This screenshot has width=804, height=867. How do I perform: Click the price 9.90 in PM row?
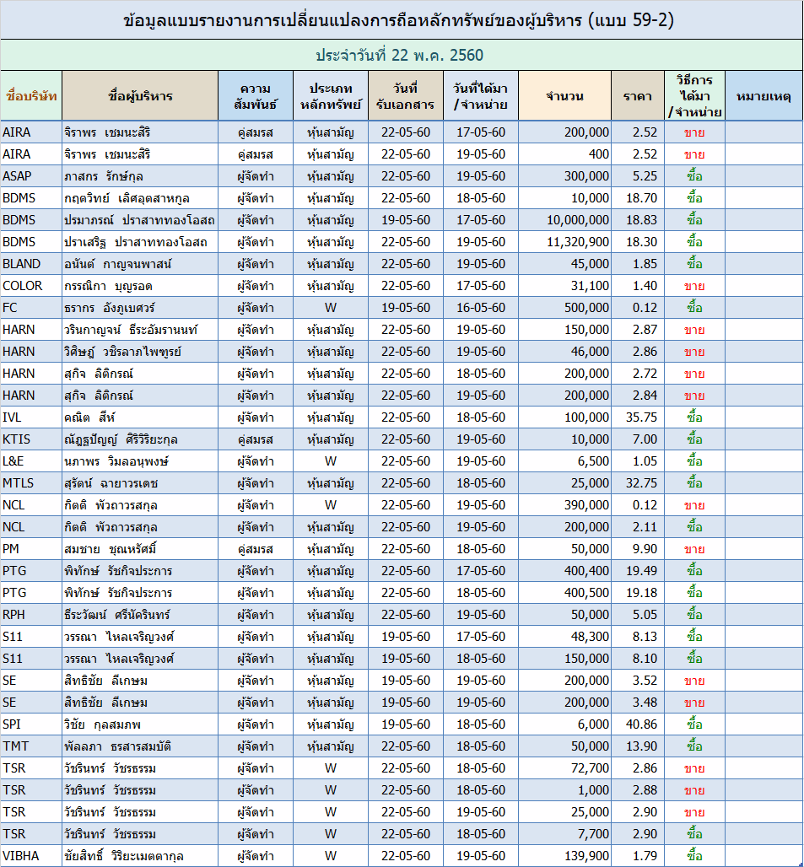click(645, 549)
